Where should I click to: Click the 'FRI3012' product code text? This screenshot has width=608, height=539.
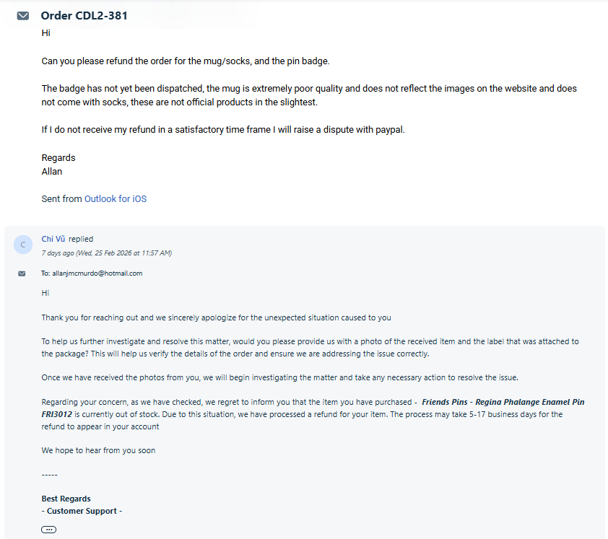(57, 414)
